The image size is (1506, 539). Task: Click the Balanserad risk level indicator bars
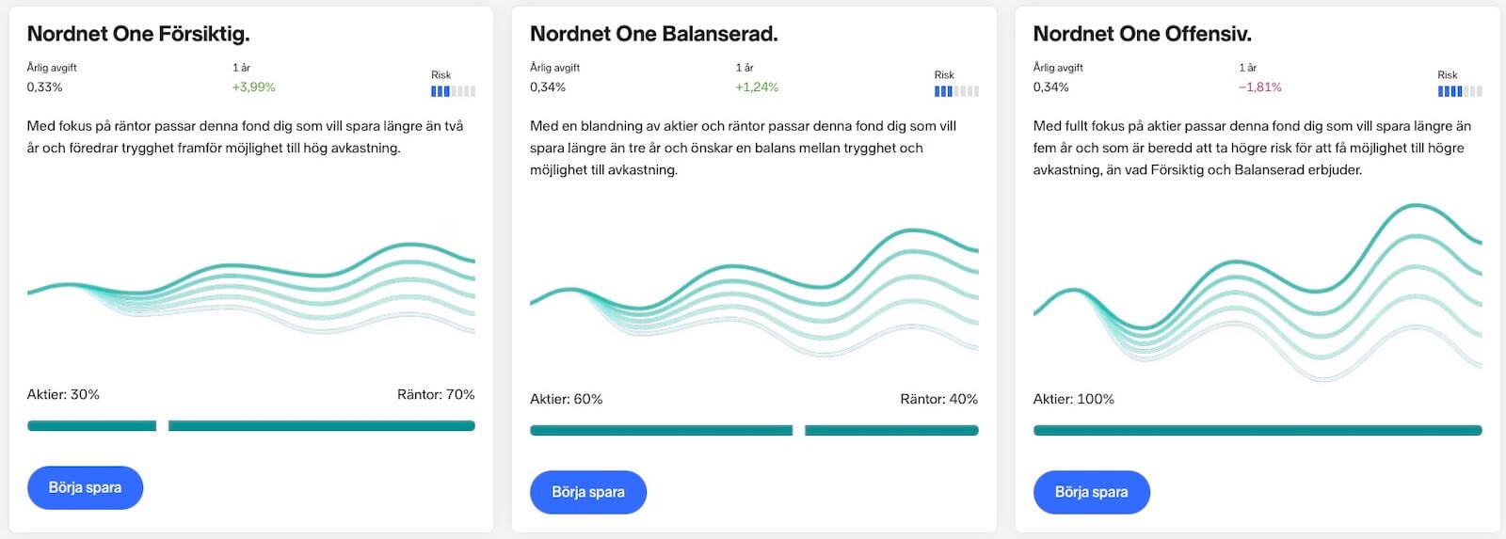pyautogui.click(x=956, y=91)
